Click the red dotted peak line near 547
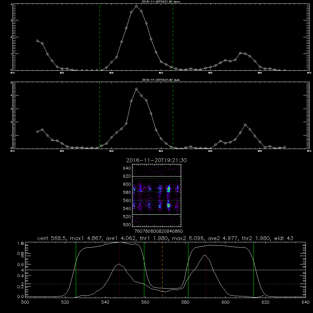This screenshot has height=313, width=313. click(x=119, y=270)
